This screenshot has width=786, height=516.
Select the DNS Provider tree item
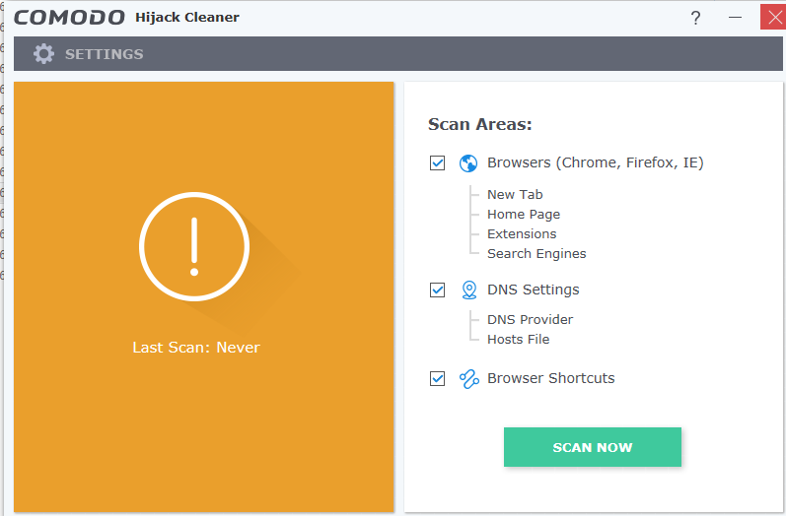click(530, 319)
